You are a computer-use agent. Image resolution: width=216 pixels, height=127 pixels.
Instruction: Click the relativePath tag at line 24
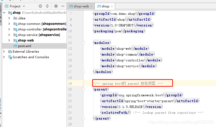pos(116,113)
